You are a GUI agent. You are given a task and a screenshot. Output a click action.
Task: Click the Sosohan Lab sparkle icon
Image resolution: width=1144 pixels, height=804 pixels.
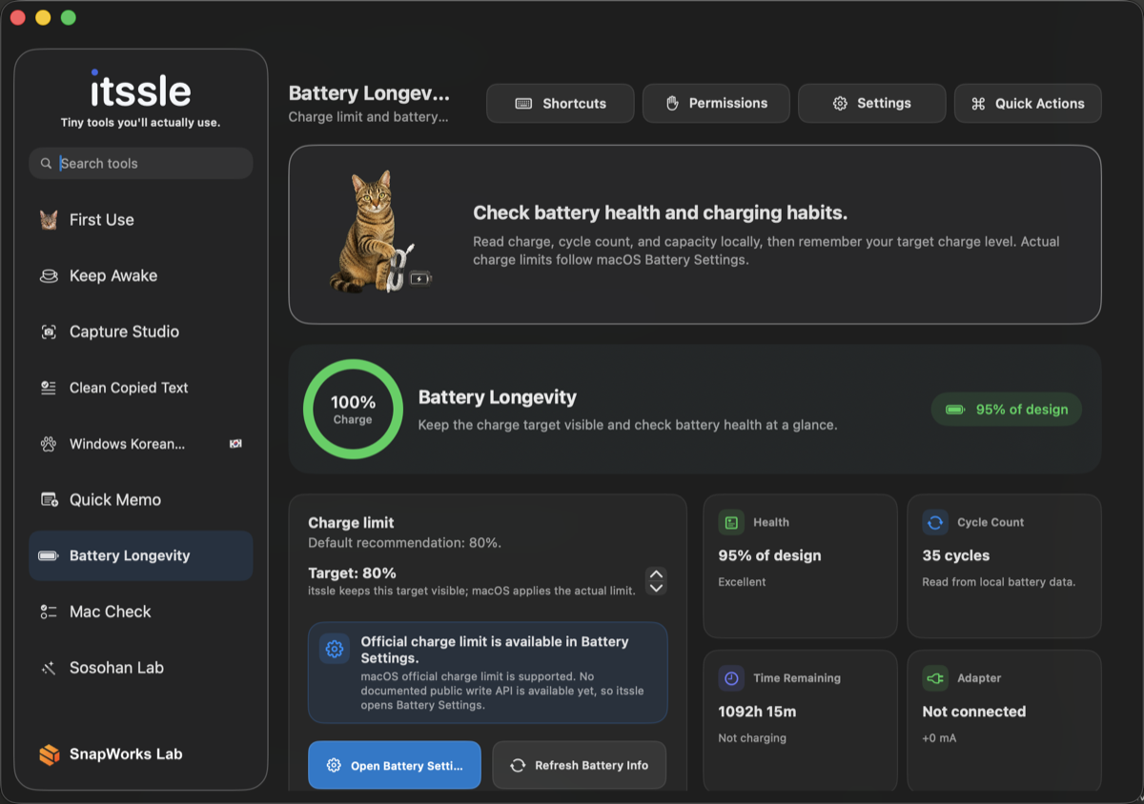(49, 668)
